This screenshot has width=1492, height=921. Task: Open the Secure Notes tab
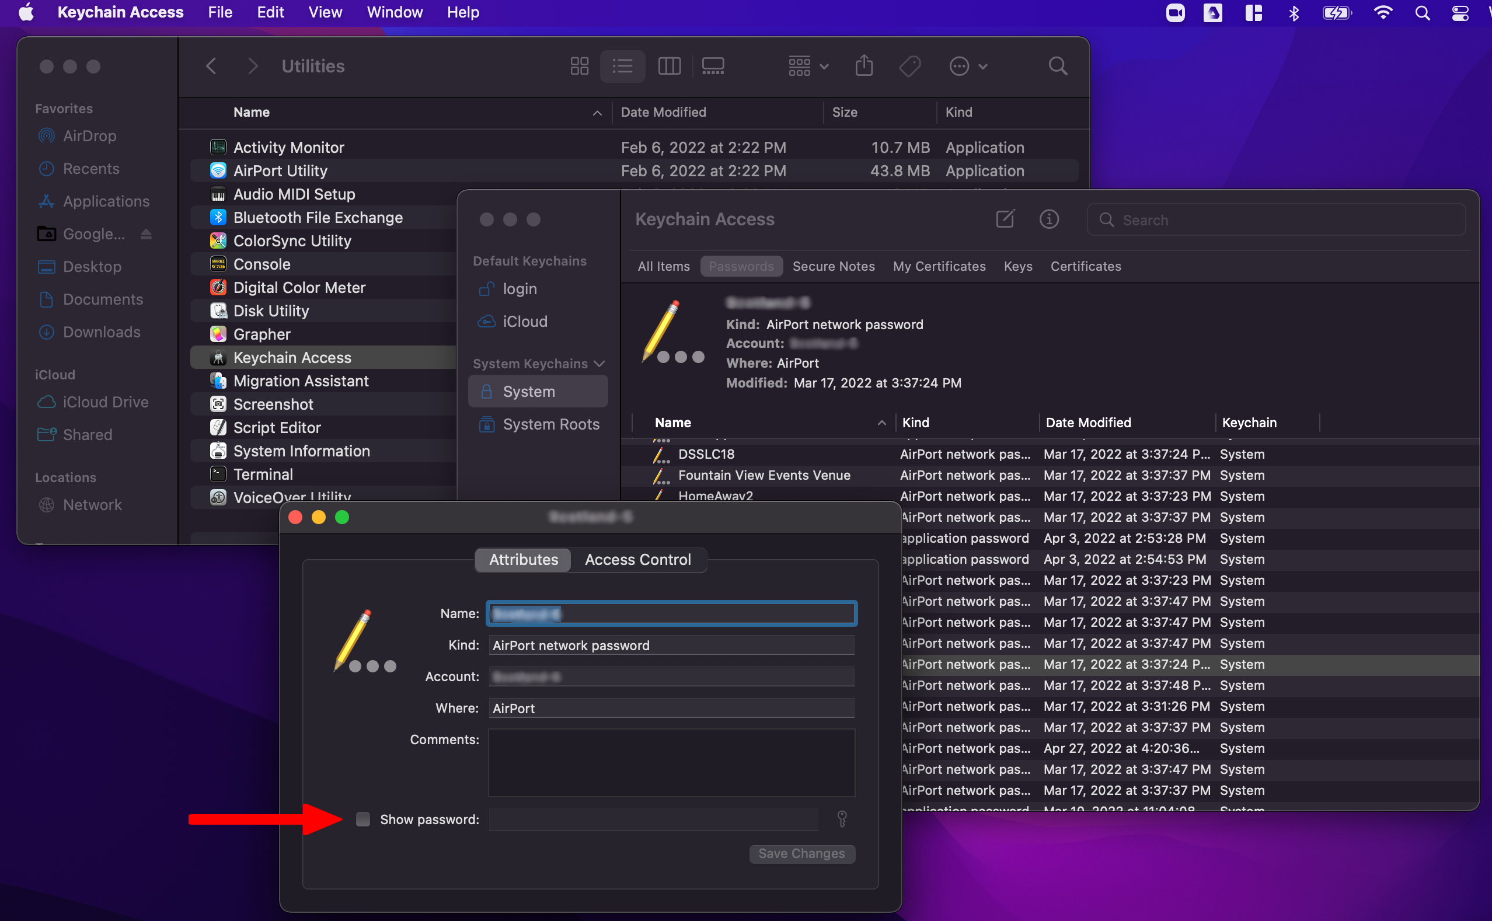coord(834,266)
